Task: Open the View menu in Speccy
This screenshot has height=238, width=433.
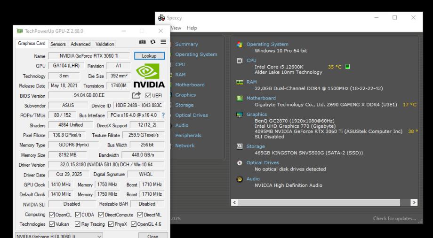Action: (x=176, y=28)
